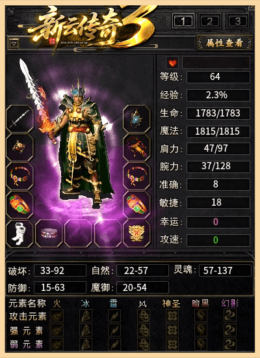
Task: Switch to tab 1
Action: (183, 21)
